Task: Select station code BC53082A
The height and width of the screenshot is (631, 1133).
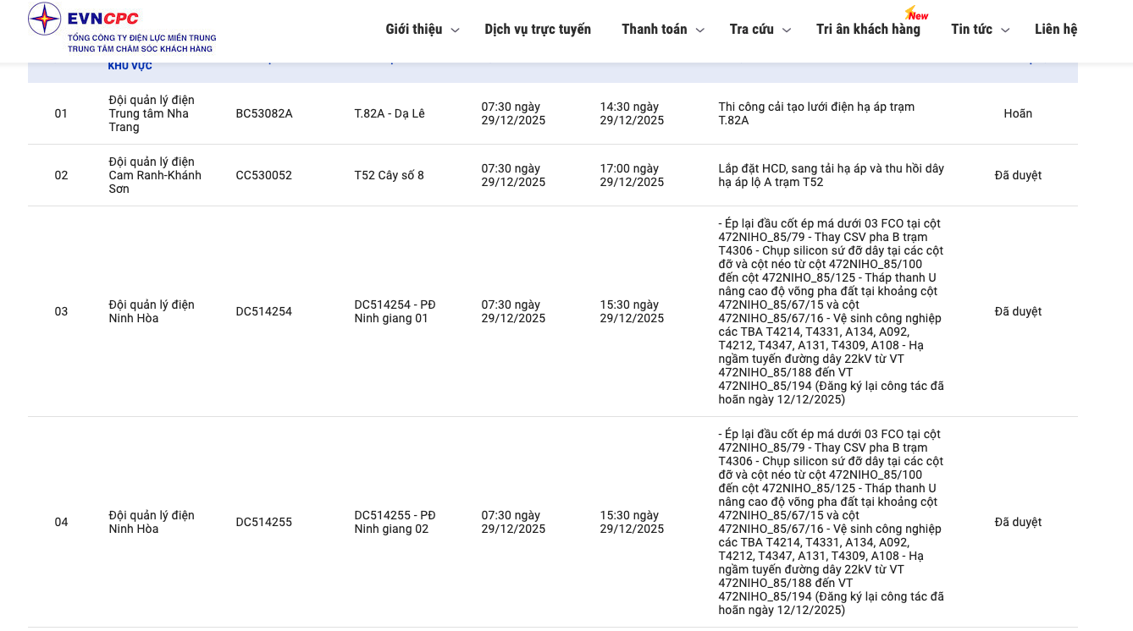Action: tap(264, 113)
